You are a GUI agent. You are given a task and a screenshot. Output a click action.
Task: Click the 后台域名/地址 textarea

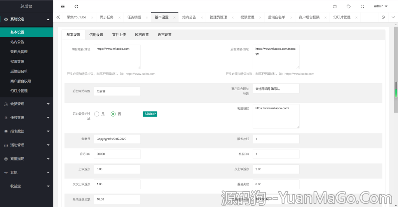pyautogui.click(x=276, y=57)
